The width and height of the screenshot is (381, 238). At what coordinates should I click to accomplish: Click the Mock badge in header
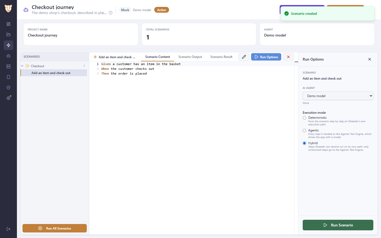[x=125, y=10]
